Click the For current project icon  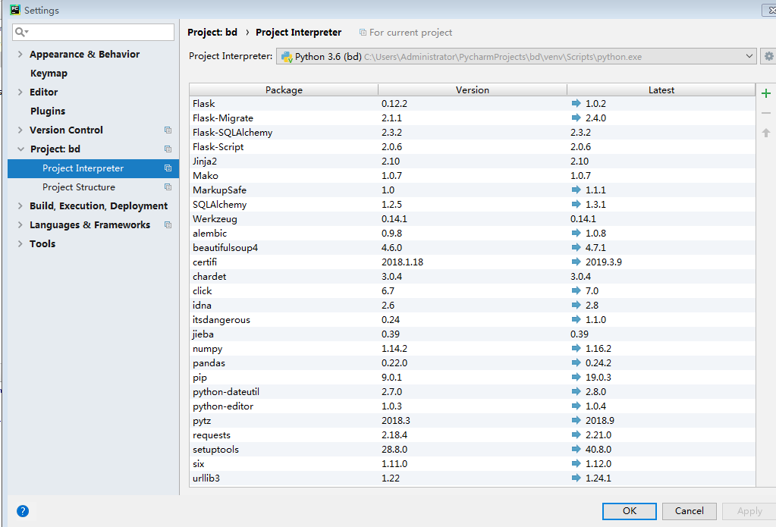point(363,32)
